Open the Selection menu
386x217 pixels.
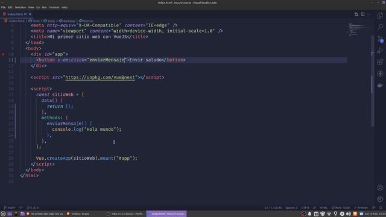pyautogui.click(x=20, y=7)
